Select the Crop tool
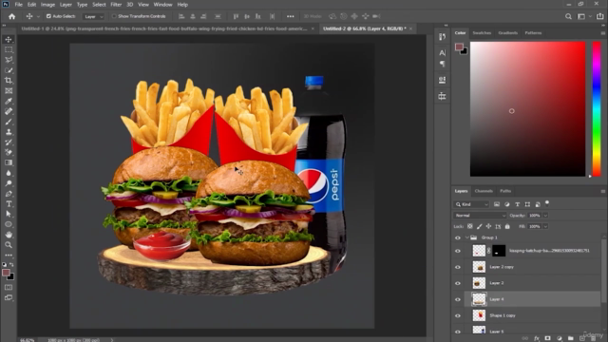Viewport: 608px width, 342px height. click(9, 80)
